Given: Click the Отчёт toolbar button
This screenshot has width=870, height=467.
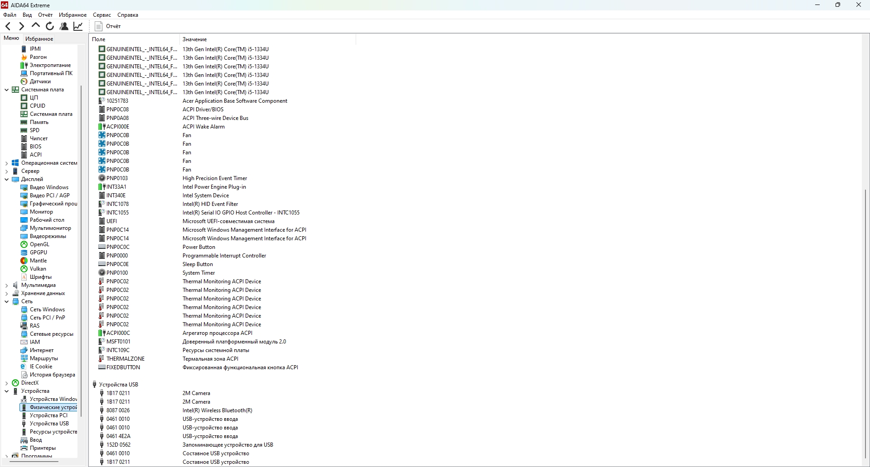Looking at the screenshot, I should pos(108,26).
